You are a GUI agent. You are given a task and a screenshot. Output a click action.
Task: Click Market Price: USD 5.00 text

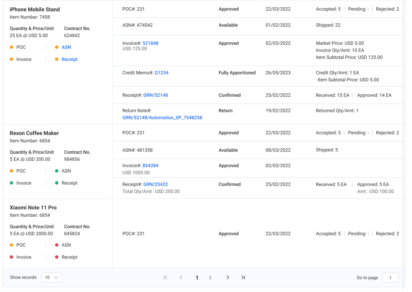coord(340,43)
